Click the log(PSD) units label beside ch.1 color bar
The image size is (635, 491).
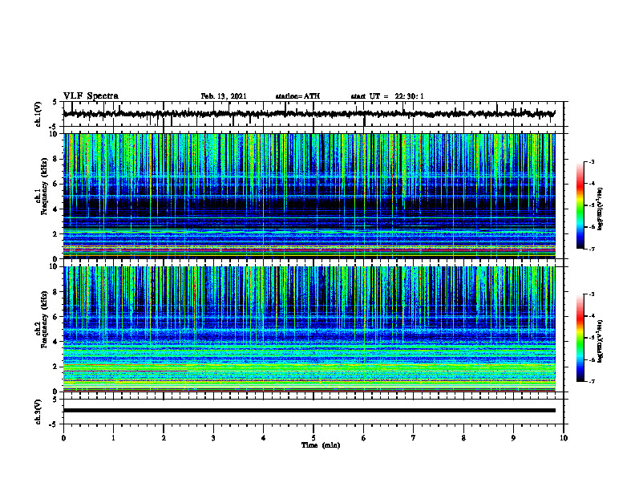coord(601,209)
